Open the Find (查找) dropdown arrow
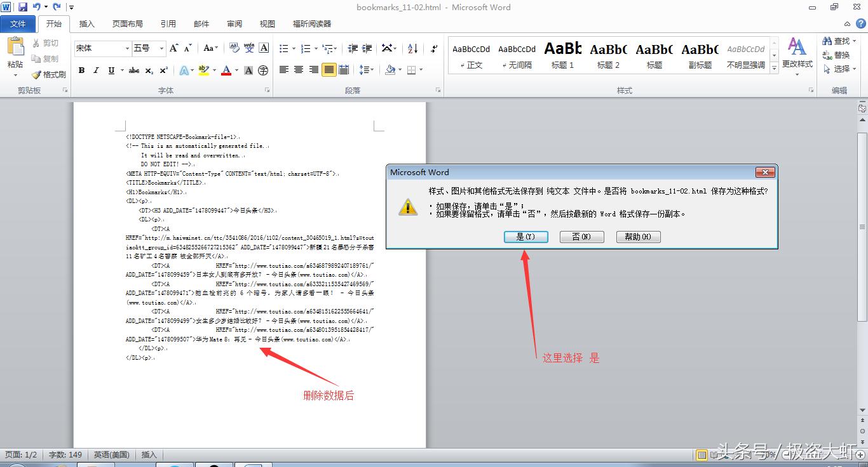868x467 pixels. pyautogui.click(x=855, y=41)
